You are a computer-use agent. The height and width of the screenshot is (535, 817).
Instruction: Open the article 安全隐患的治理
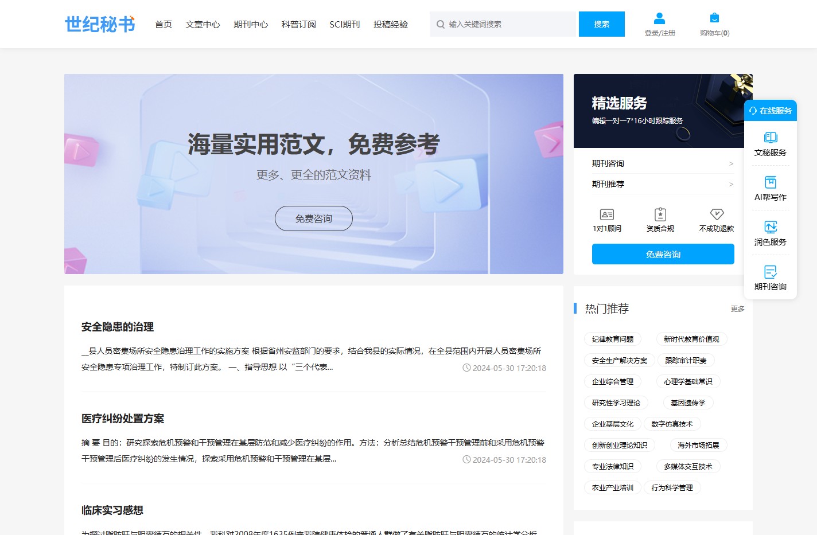click(118, 327)
